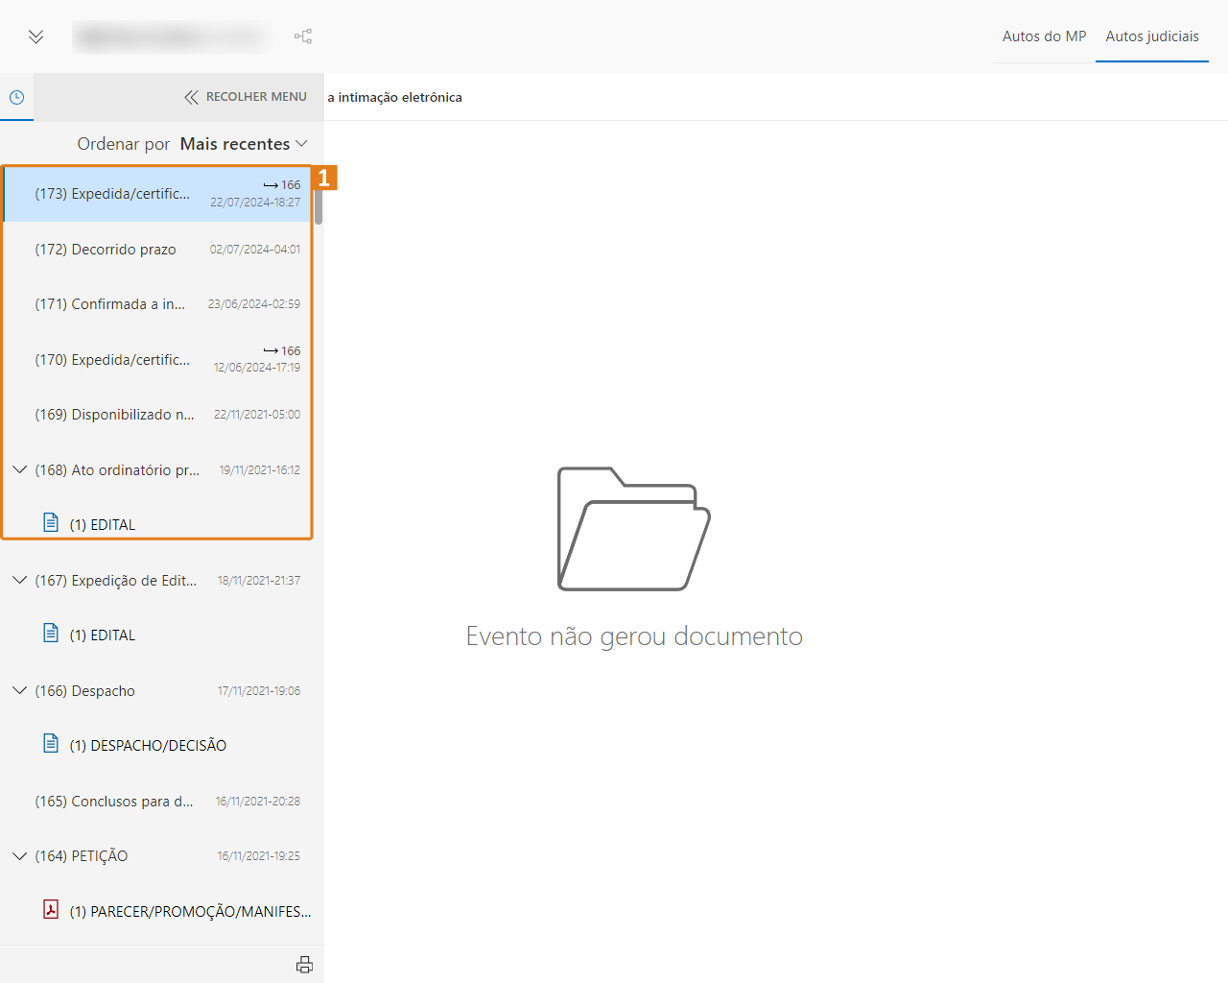Collapse event 167 Expedição de Edital
The image size is (1228, 983).
[19, 581]
